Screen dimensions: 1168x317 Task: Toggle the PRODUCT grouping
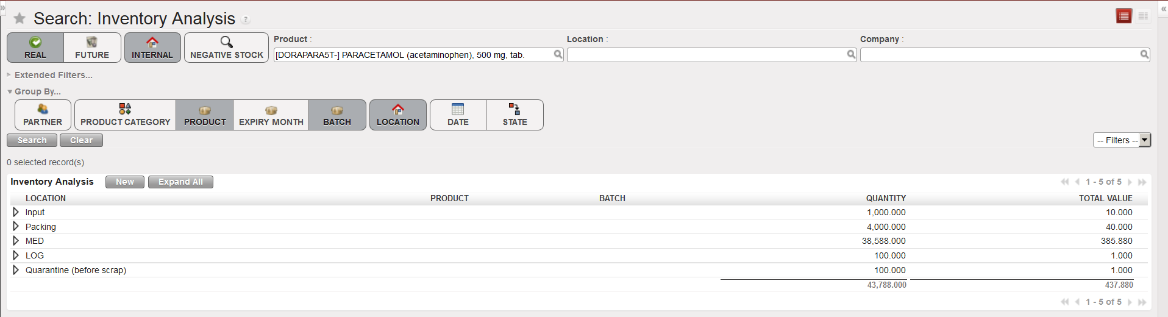205,115
